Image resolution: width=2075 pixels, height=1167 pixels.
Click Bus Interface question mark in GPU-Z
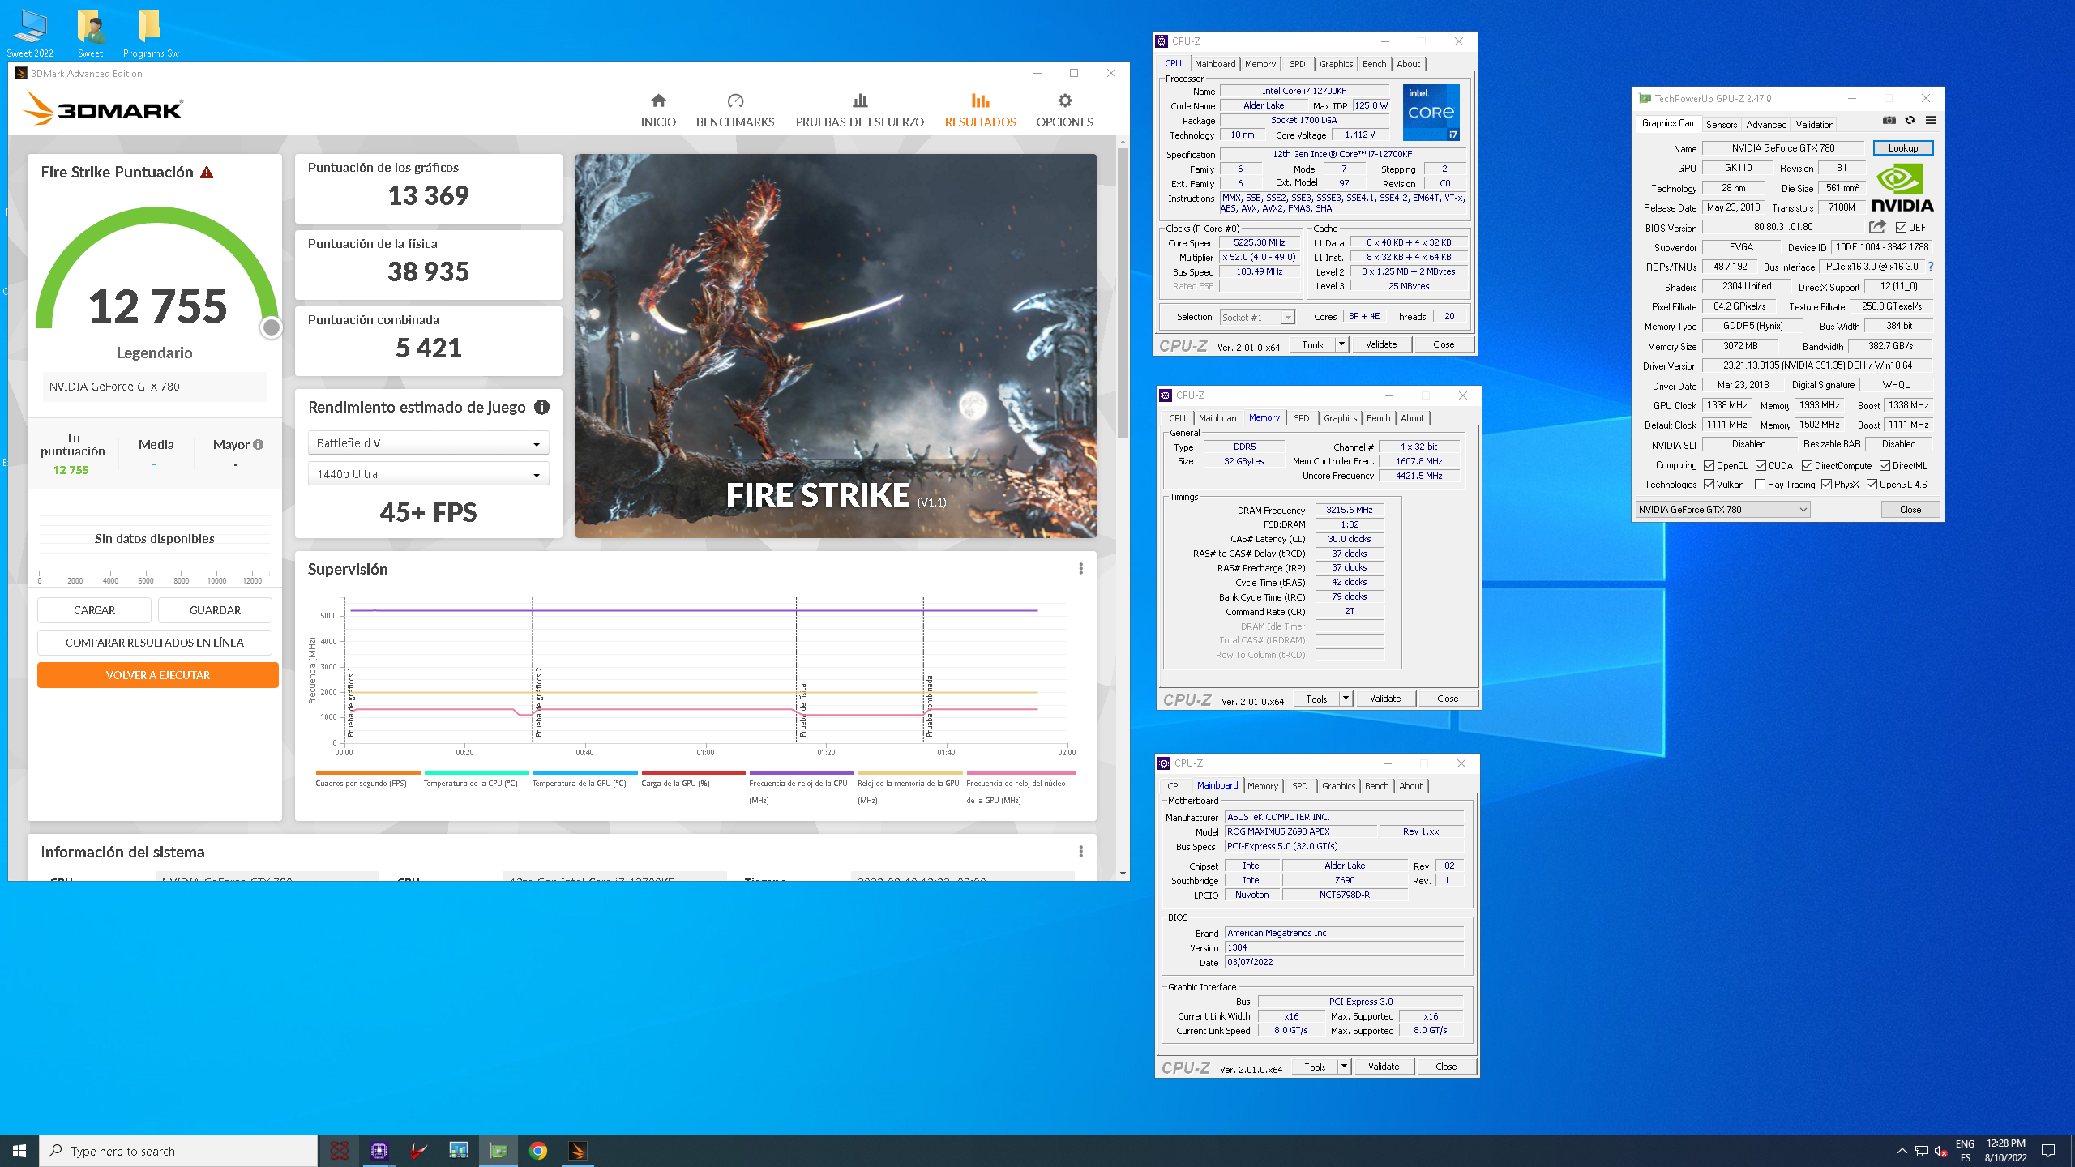click(x=1931, y=267)
